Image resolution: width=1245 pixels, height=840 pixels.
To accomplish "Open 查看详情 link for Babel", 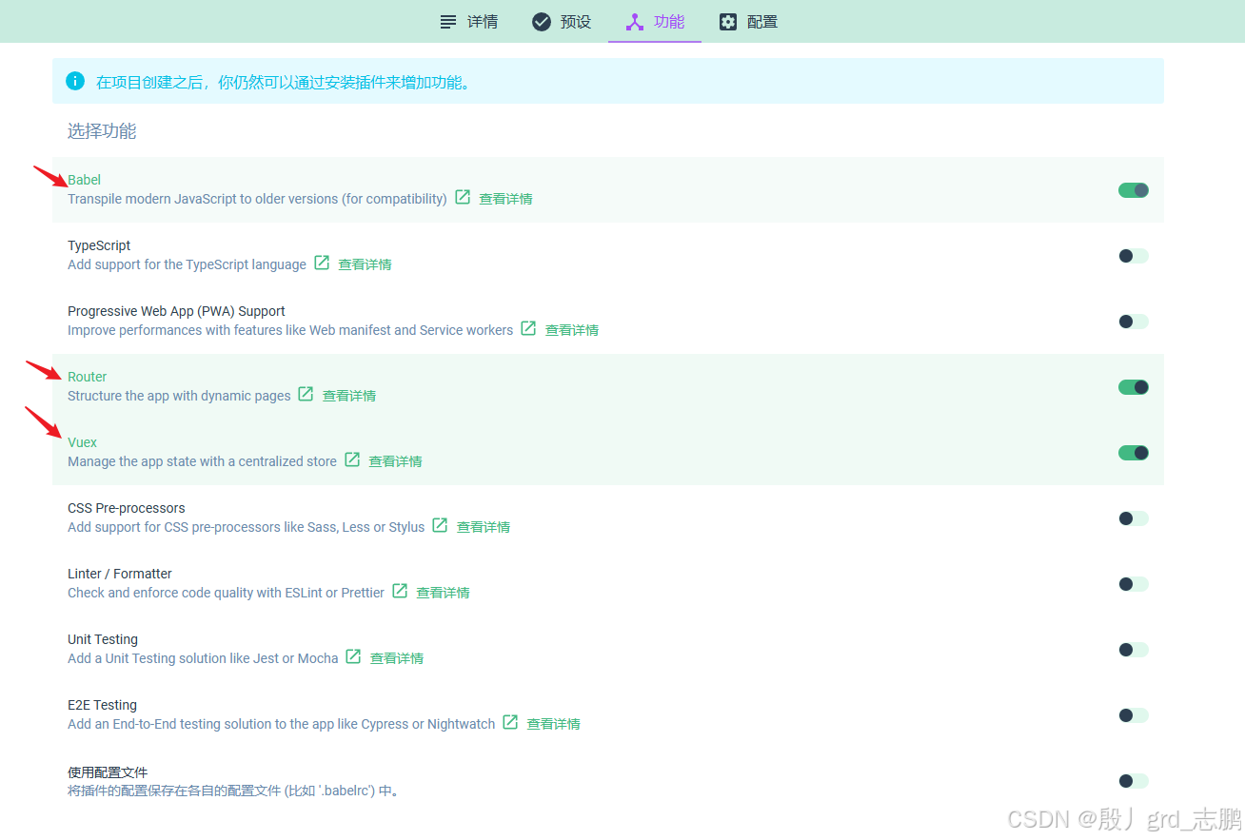I will tap(505, 199).
